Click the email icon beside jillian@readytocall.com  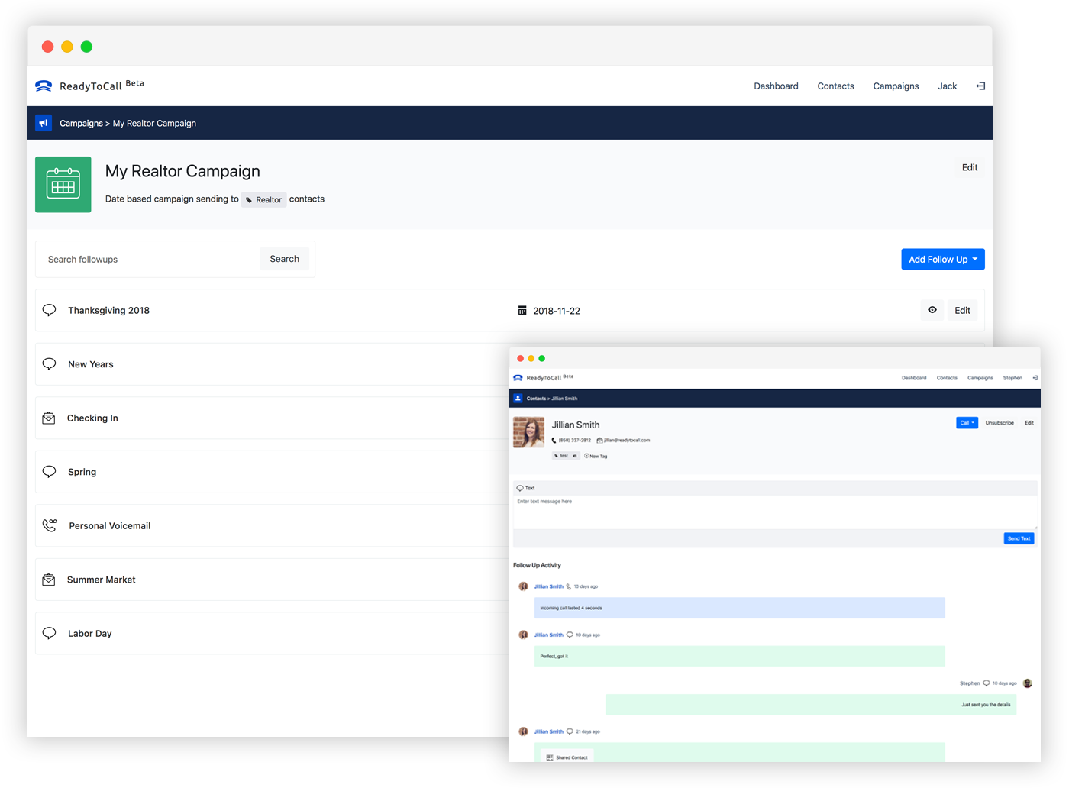[599, 441]
